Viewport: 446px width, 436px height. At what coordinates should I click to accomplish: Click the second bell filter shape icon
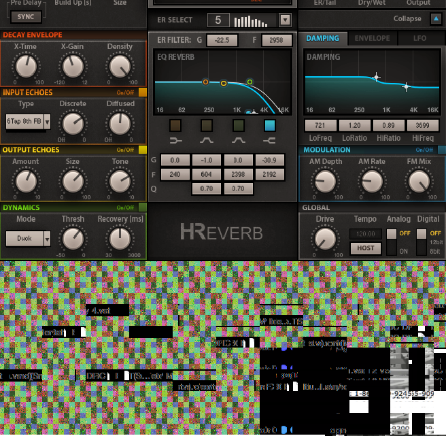[x=239, y=140]
